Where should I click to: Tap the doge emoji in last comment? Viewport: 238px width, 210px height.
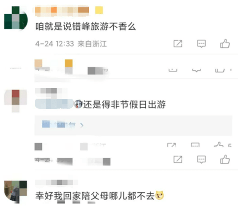(x=159, y=195)
